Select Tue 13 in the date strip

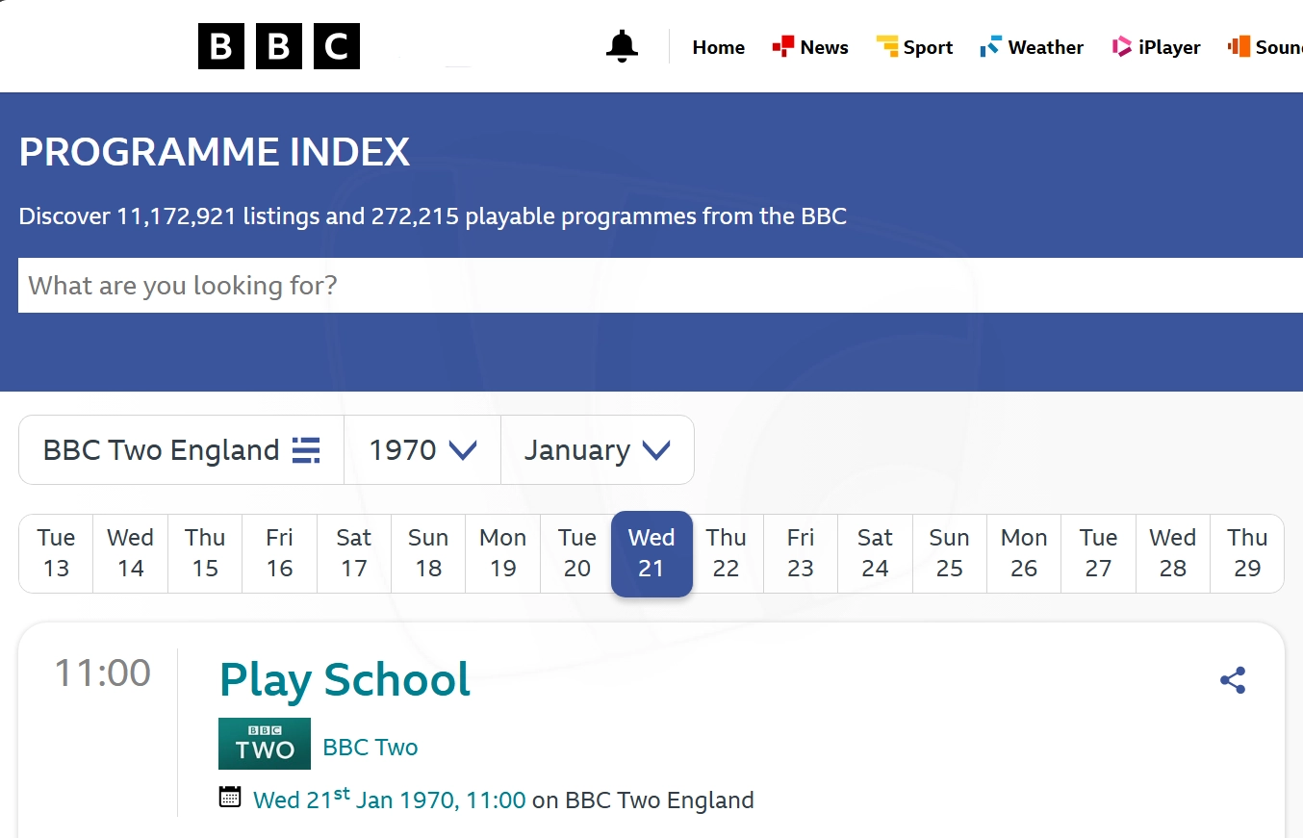(x=56, y=553)
